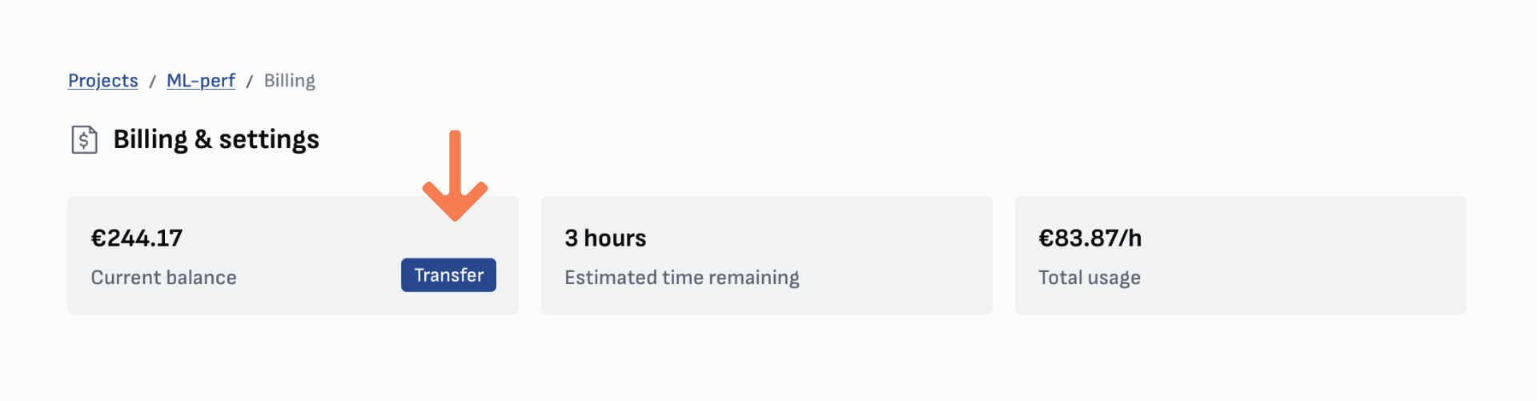The width and height of the screenshot is (1537, 401).
Task: Click the Billing & settings heading
Action: click(x=216, y=139)
